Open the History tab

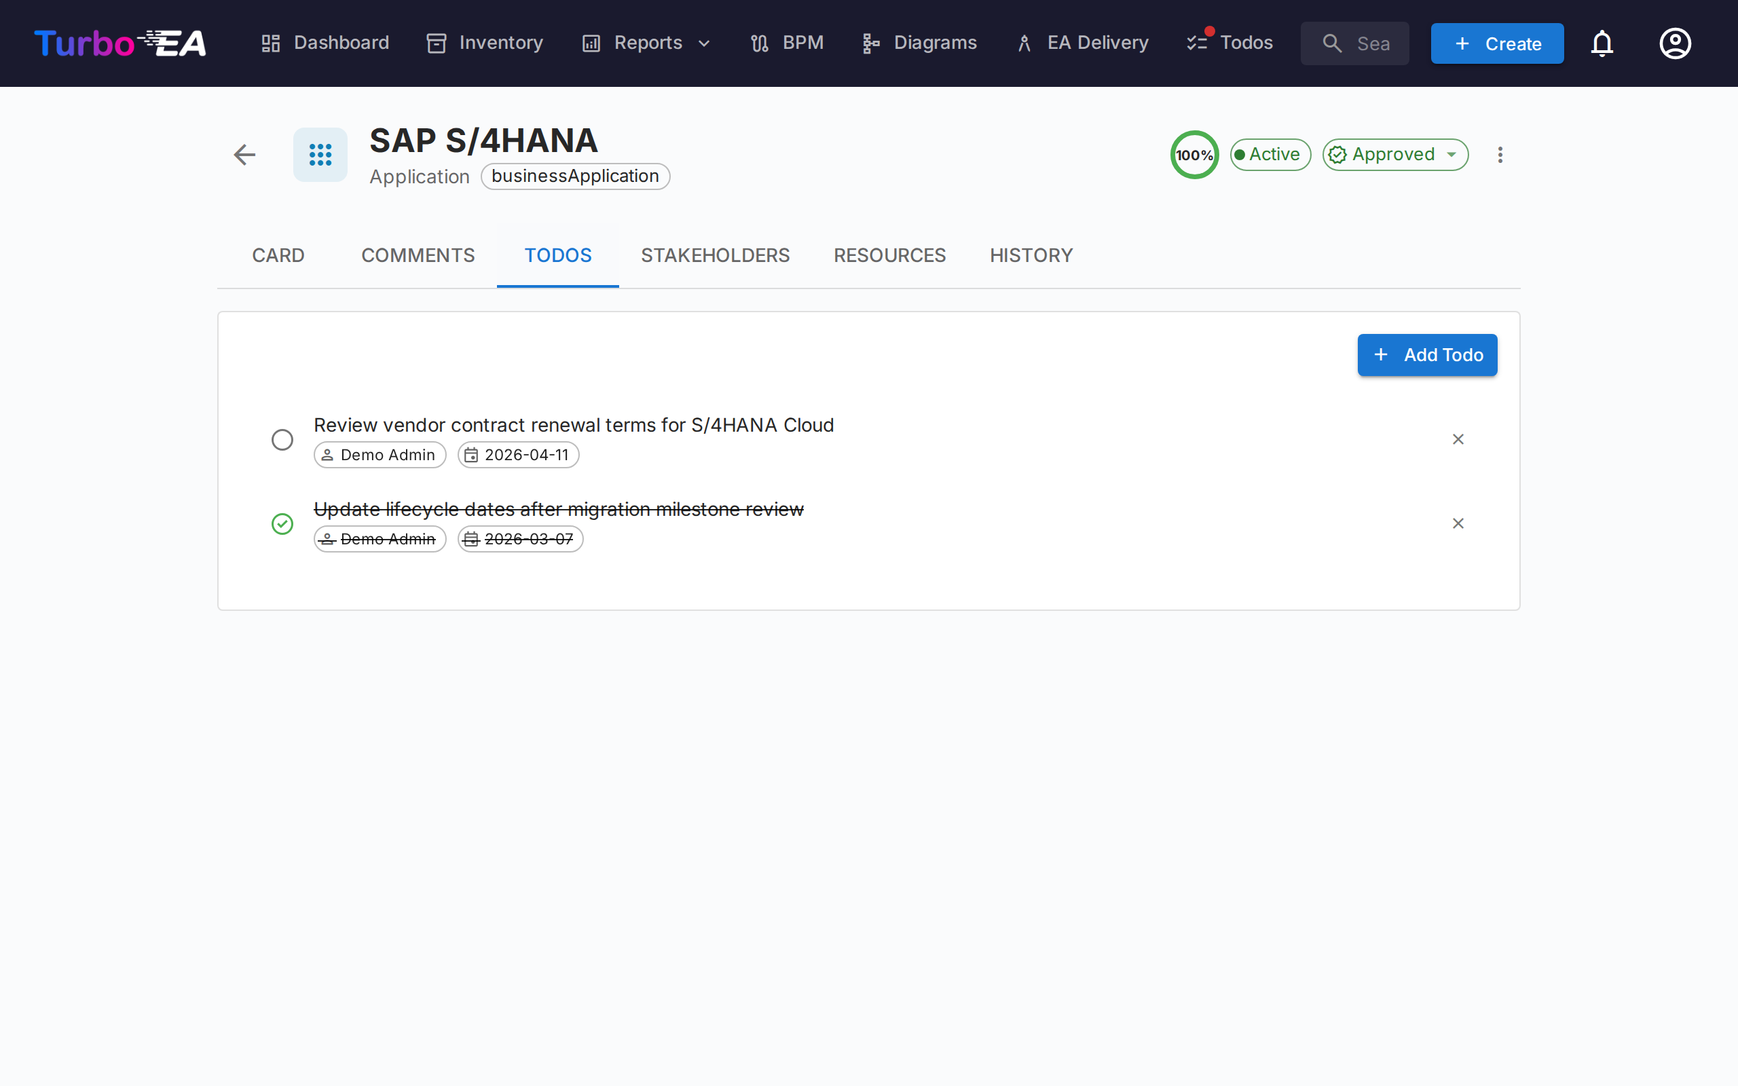[1031, 255]
